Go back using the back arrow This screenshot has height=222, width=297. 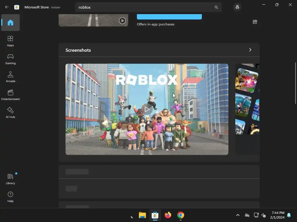7,7
